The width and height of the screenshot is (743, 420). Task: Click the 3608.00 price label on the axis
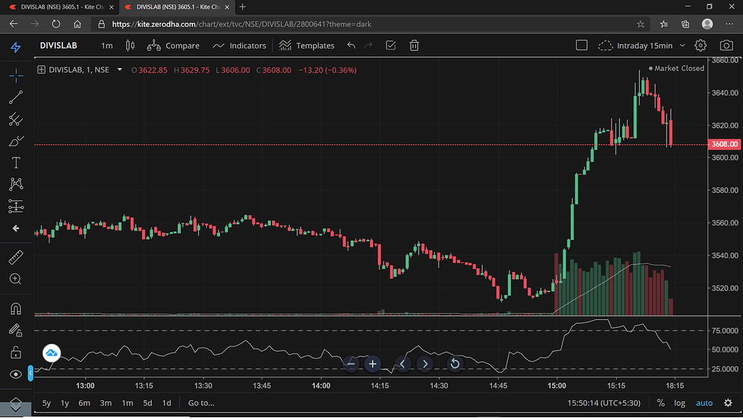(x=723, y=144)
